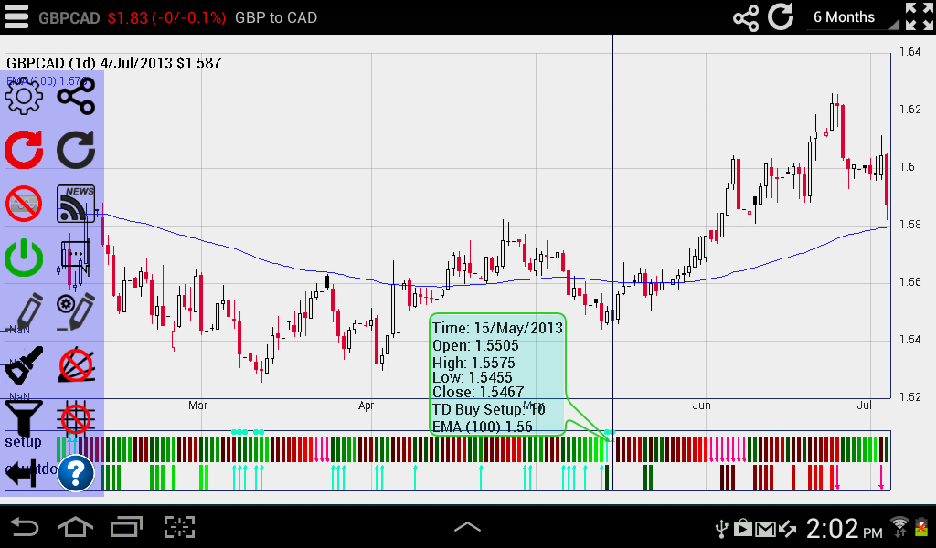The width and height of the screenshot is (936, 548).
Task: Open the NEWS feed panel
Action: point(76,204)
